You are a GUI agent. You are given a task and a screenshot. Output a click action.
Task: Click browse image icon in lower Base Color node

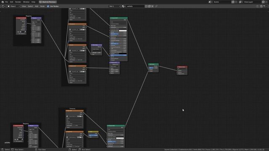tap(67, 117)
